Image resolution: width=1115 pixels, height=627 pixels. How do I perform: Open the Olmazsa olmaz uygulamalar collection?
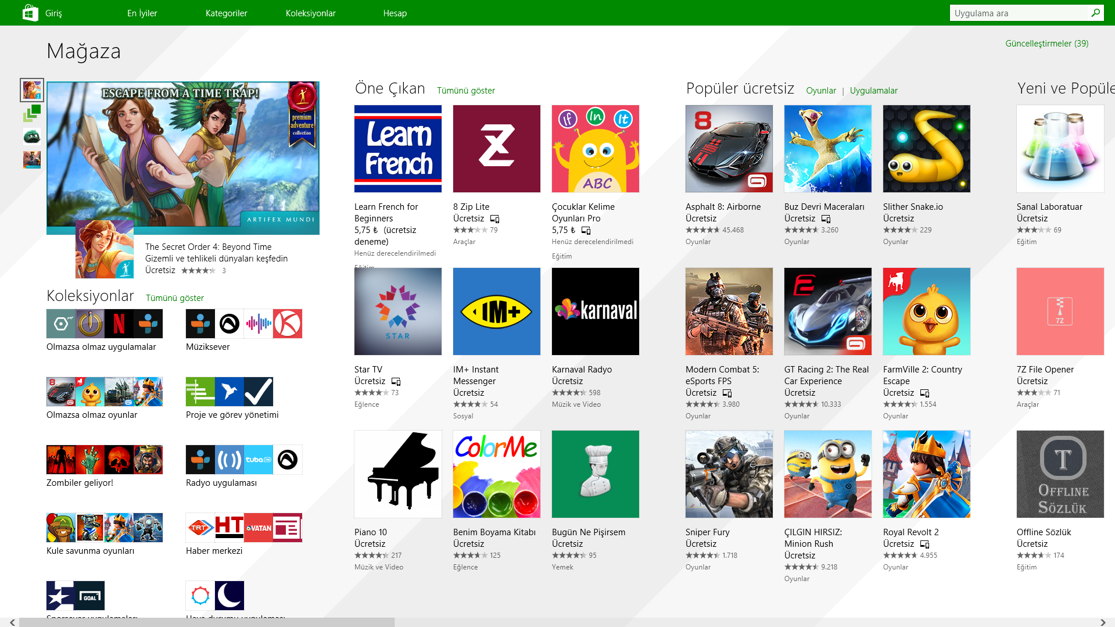click(105, 330)
